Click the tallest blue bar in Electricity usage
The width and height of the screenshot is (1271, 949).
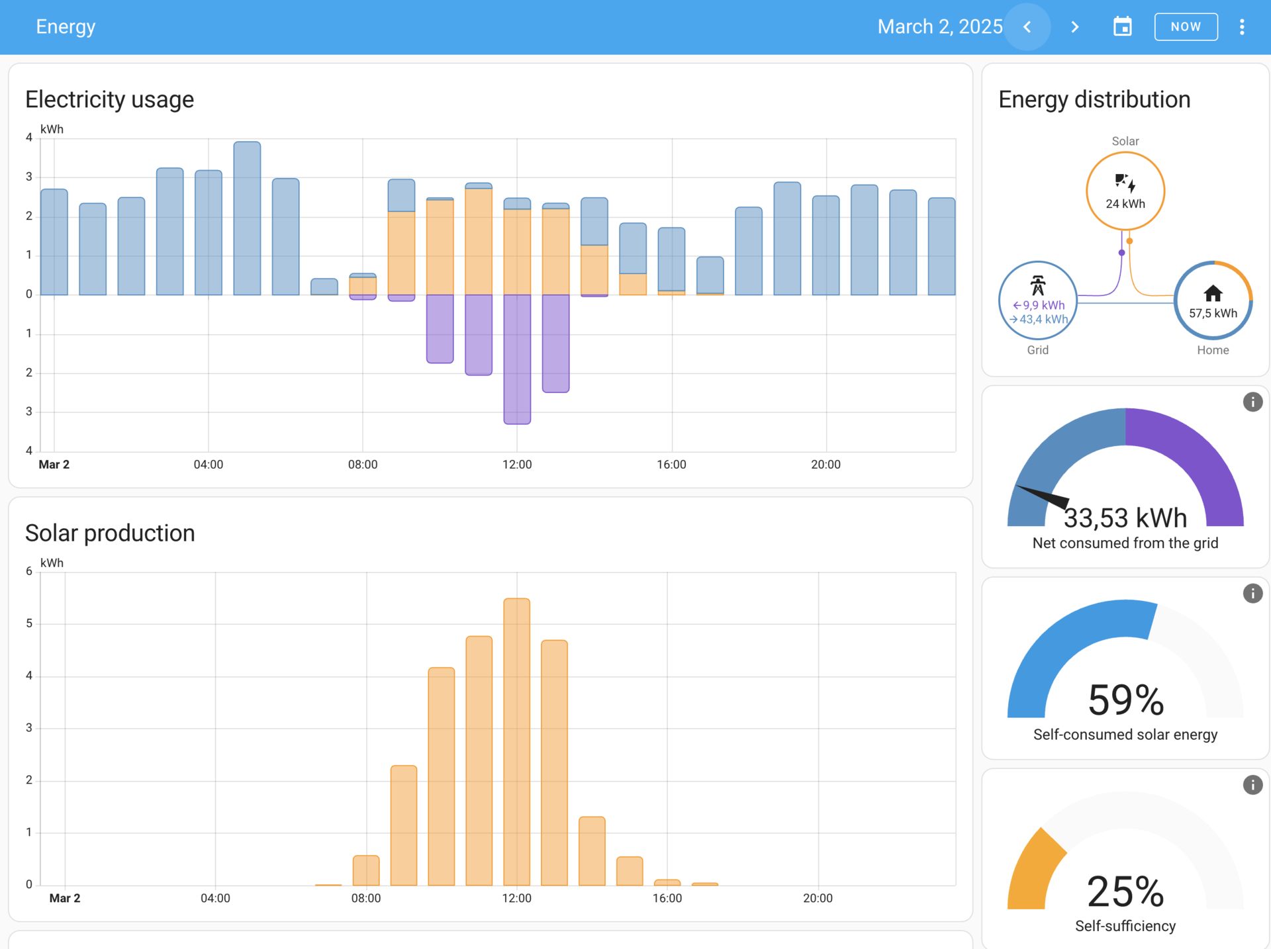247,218
